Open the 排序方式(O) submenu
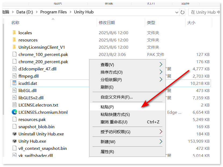 (x=127, y=72)
